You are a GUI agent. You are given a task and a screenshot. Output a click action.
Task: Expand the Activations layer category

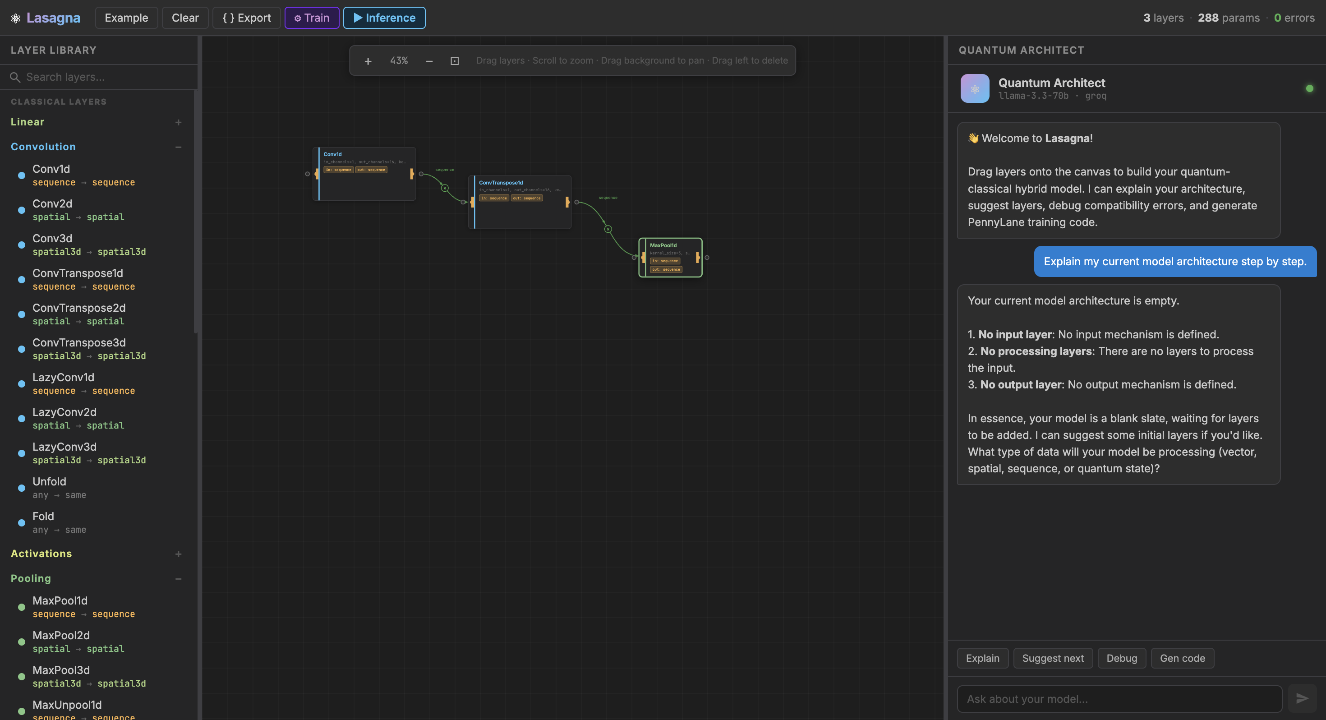click(178, 554)
